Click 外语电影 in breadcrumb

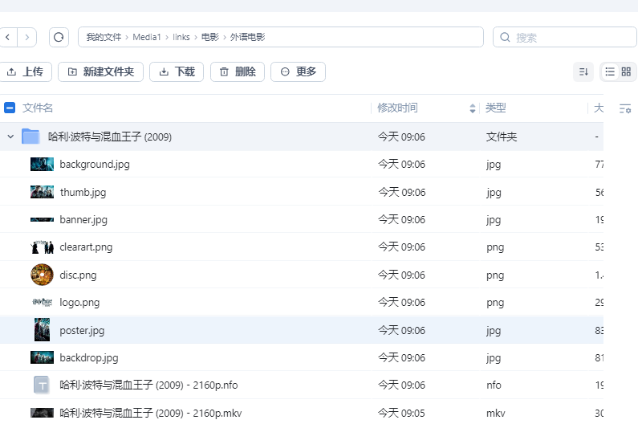[247, 37]
